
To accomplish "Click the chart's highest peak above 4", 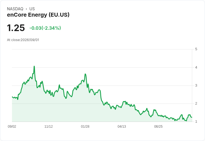I will coord(34,66).
